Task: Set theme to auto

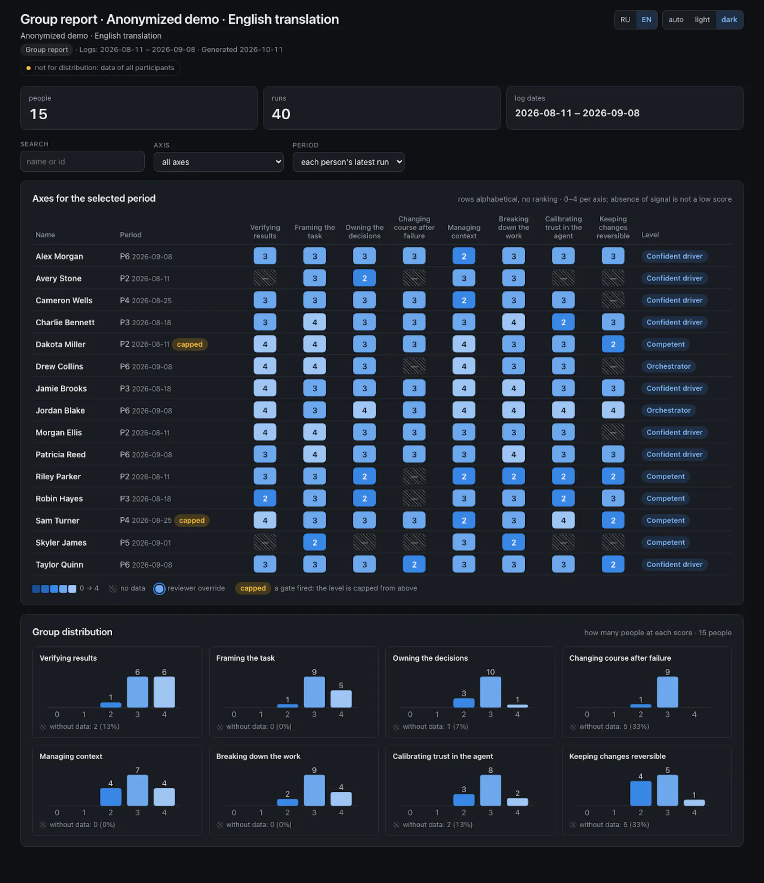Action: pyautogui.click(x=676, y=20)
